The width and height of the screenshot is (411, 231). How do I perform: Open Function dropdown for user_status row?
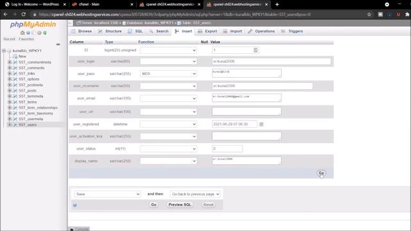168,149
